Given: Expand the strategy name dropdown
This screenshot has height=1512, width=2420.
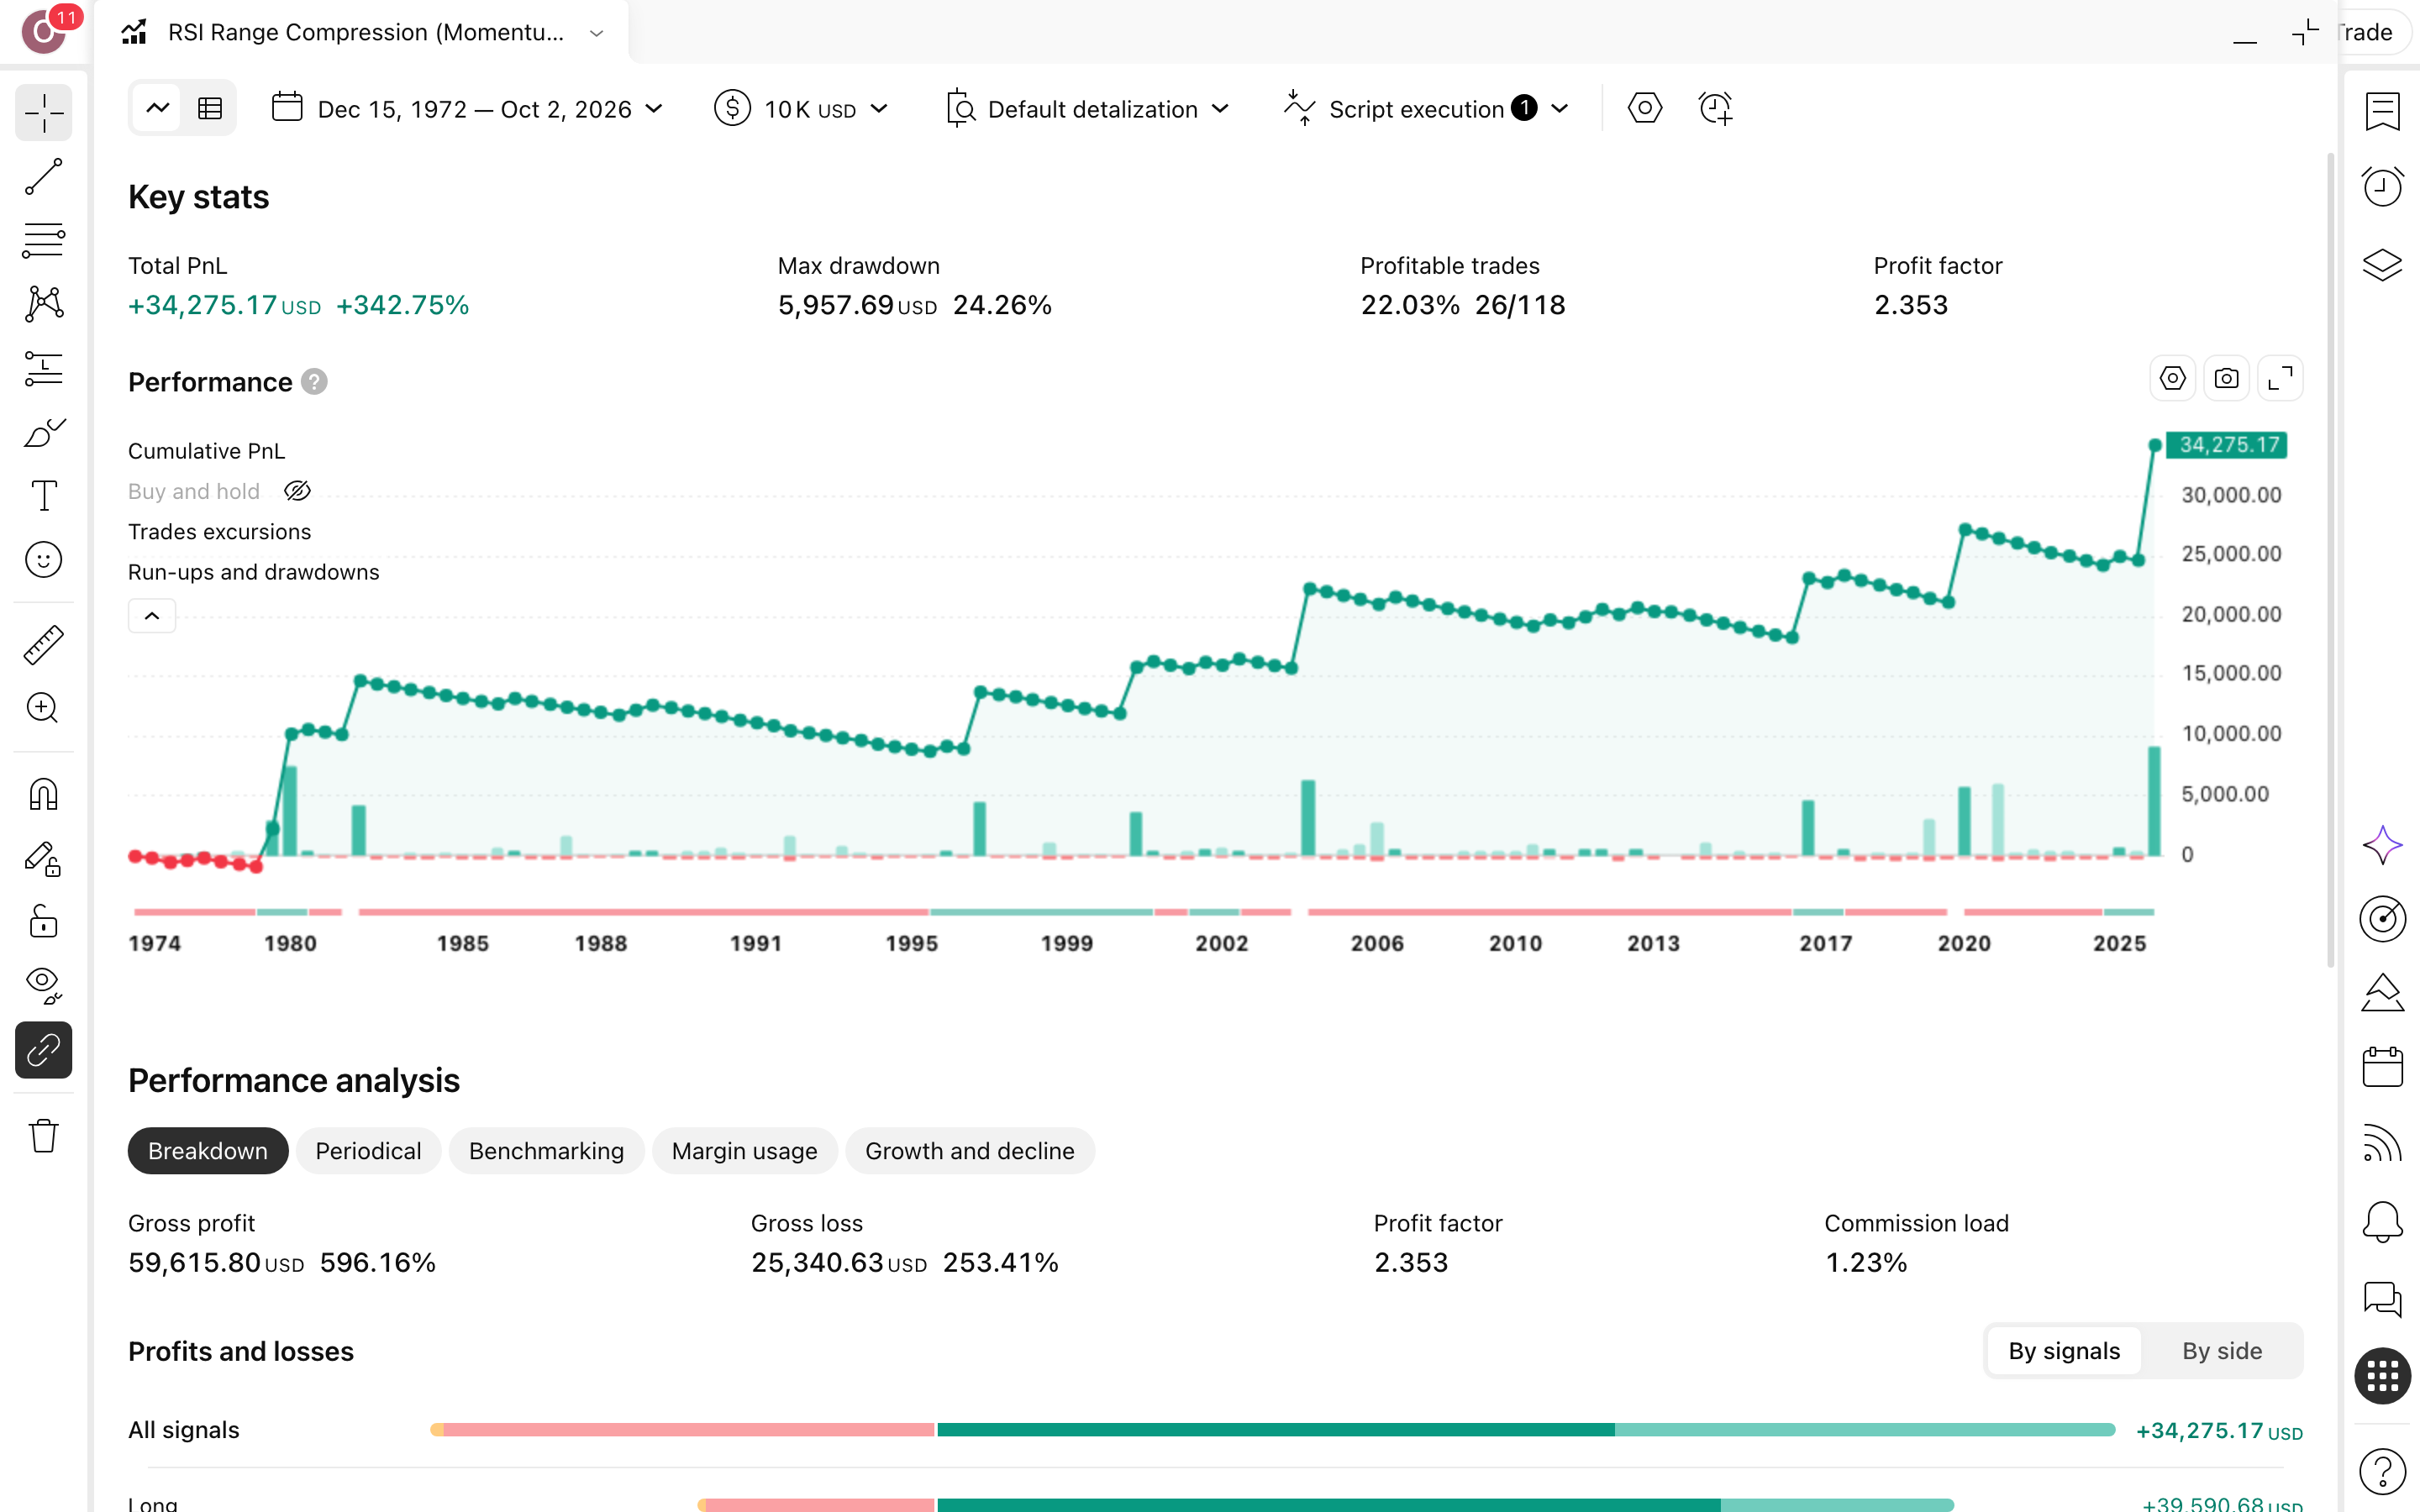Looking at the screenshot, I should tap(597, 33).
